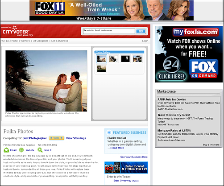Screen dimensions: 224x186
Task: Open the View Standings link
Action: pos(76,138)
